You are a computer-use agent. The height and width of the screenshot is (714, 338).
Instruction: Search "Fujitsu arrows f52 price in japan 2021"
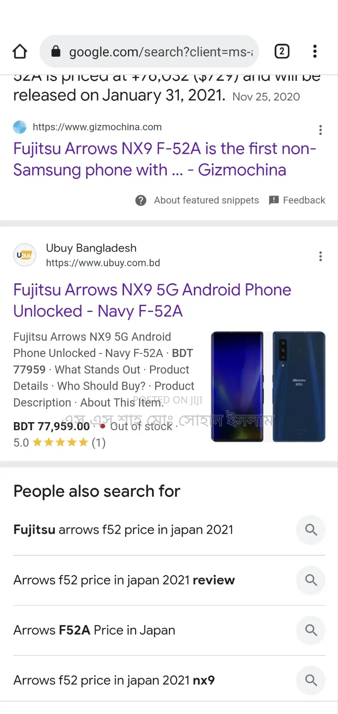pyautogui.click(x=124, y=530)
